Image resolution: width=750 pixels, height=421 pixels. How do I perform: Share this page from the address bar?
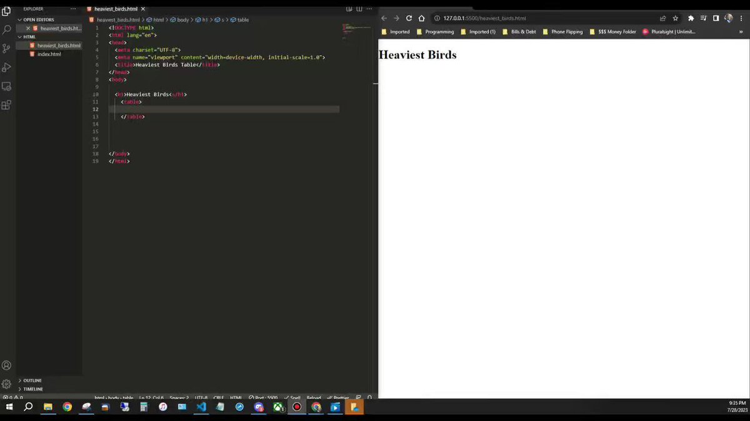662,18
